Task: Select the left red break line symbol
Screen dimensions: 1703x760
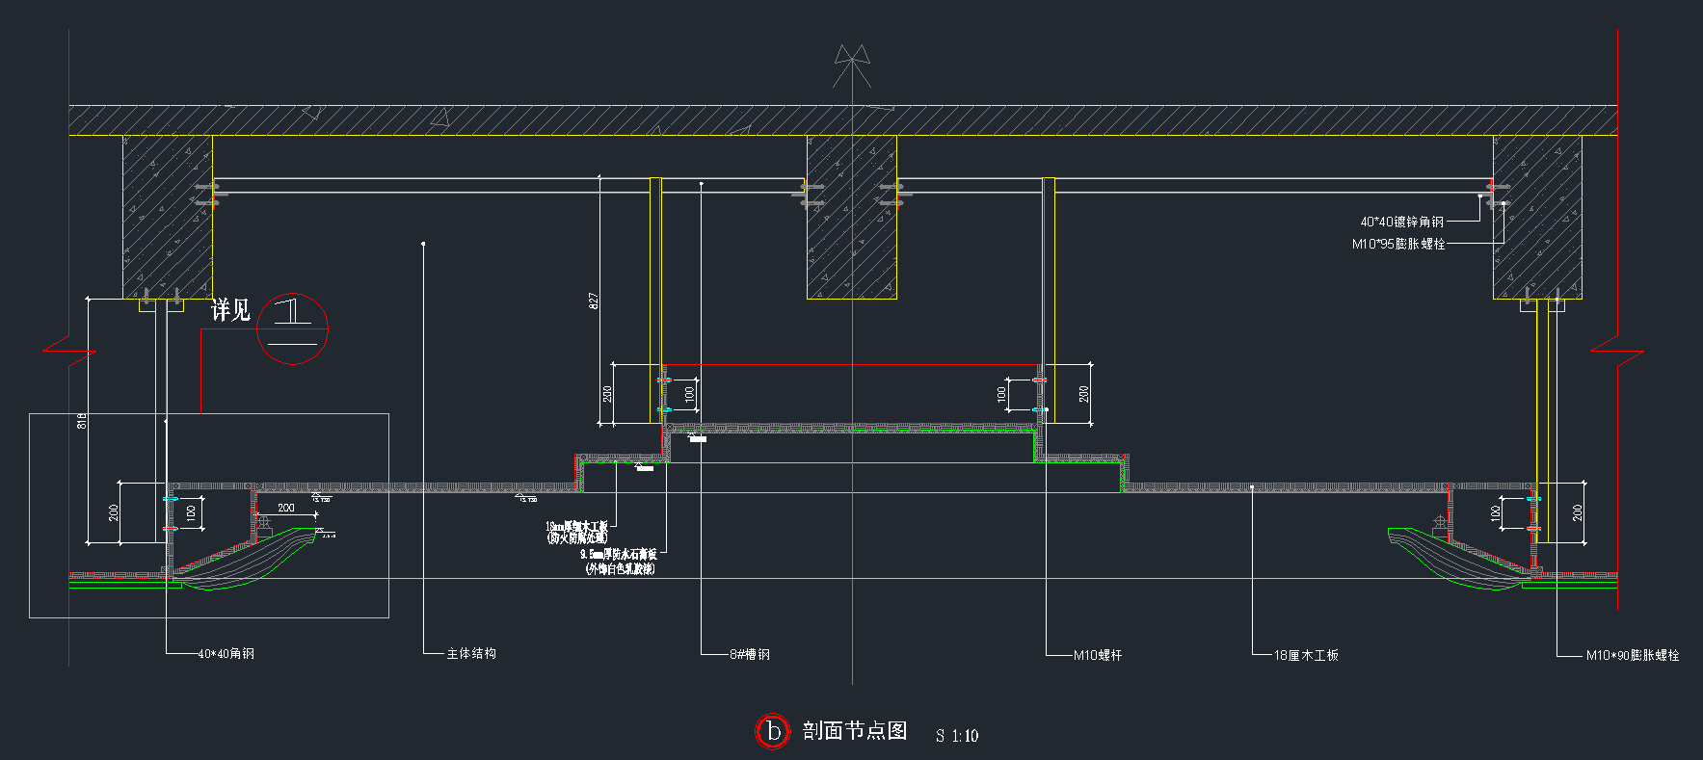Action: pyautogui.click(x=69, y=352)
